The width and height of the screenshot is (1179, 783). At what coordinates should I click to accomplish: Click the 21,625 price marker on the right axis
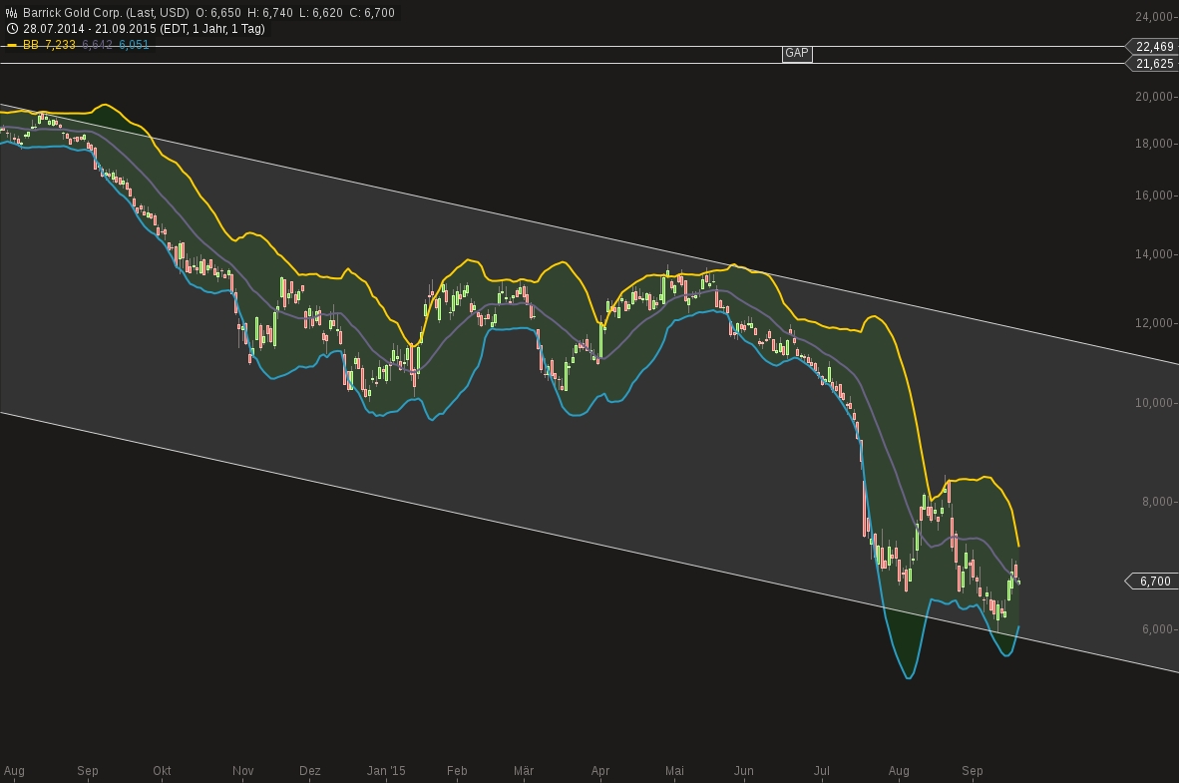pyautogui.click(x=1154, y=63)
